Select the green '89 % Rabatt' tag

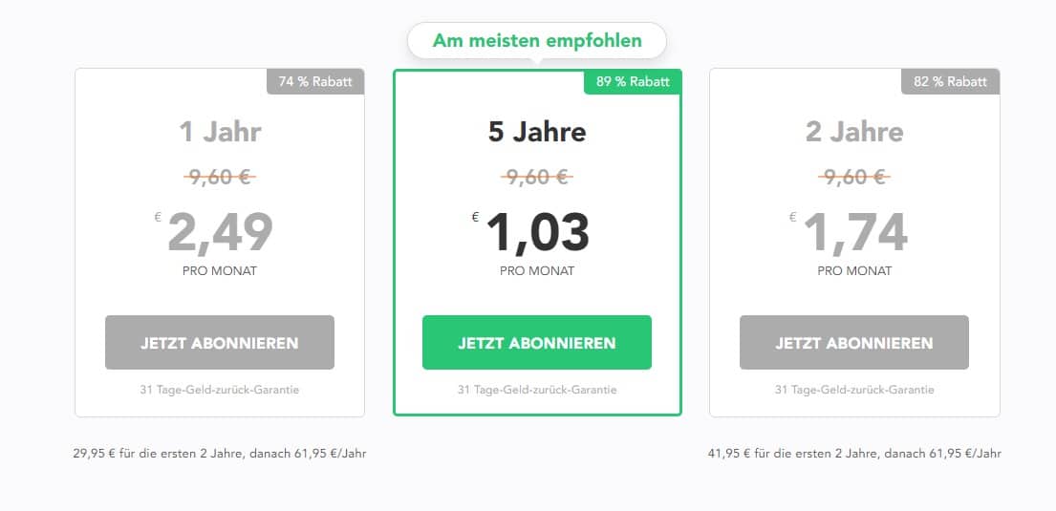click(x=633, y=82)
